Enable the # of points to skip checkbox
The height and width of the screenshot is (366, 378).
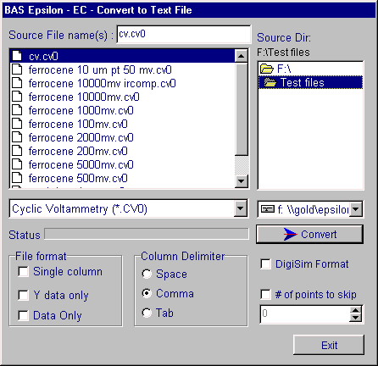(x=265, y=294)
